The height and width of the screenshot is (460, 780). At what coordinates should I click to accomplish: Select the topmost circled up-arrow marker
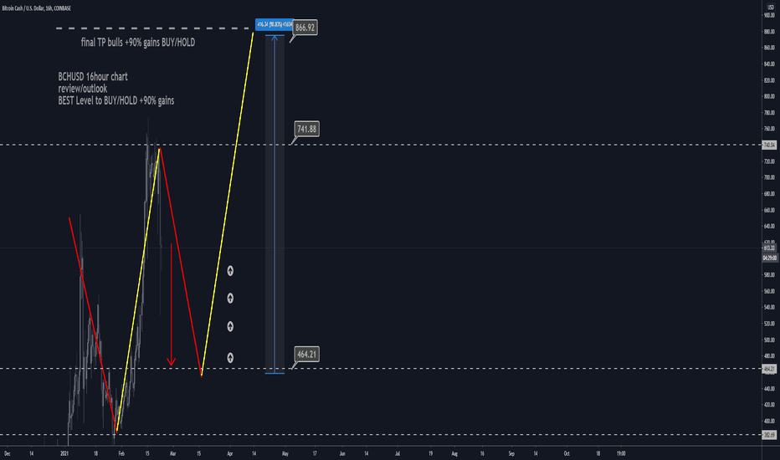pyautogui.click(x=230, y=271)
